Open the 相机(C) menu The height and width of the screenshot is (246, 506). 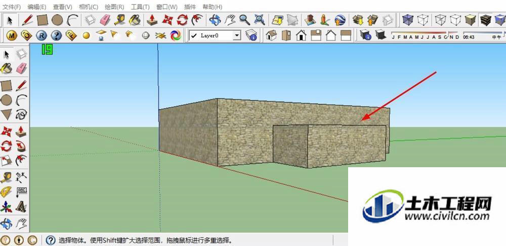[x=89, y=7]
